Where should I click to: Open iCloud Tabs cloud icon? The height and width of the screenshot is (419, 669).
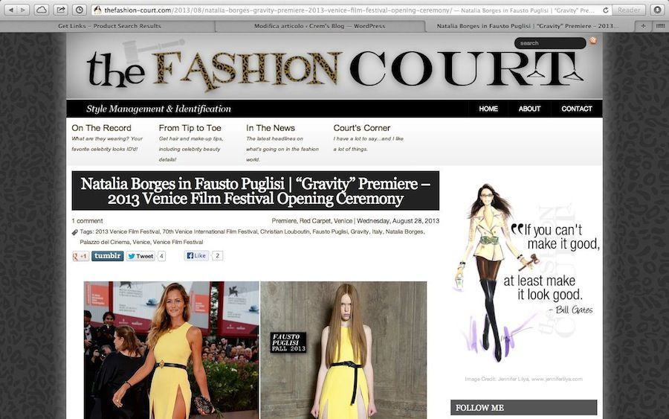tap(42, 10)
